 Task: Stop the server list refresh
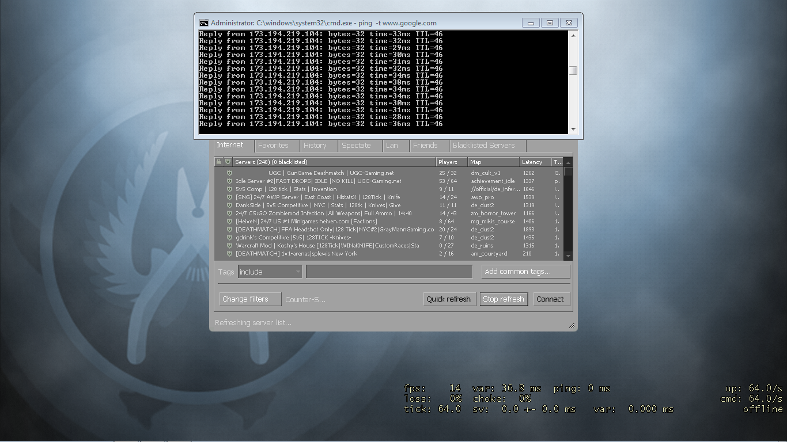[504, 299]
